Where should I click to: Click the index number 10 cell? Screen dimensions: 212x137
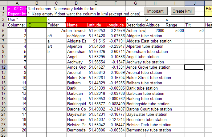(17, 78)
